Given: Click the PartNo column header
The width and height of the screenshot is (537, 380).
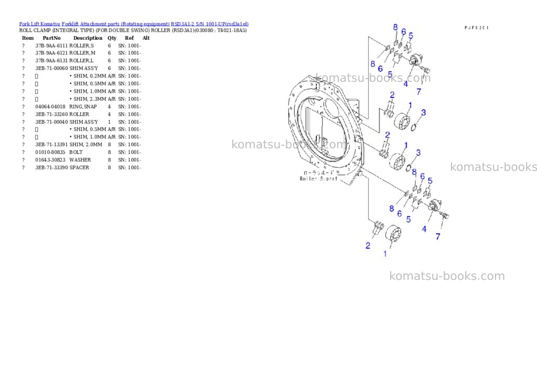Looking at the screenshot, I should point(52,38).
